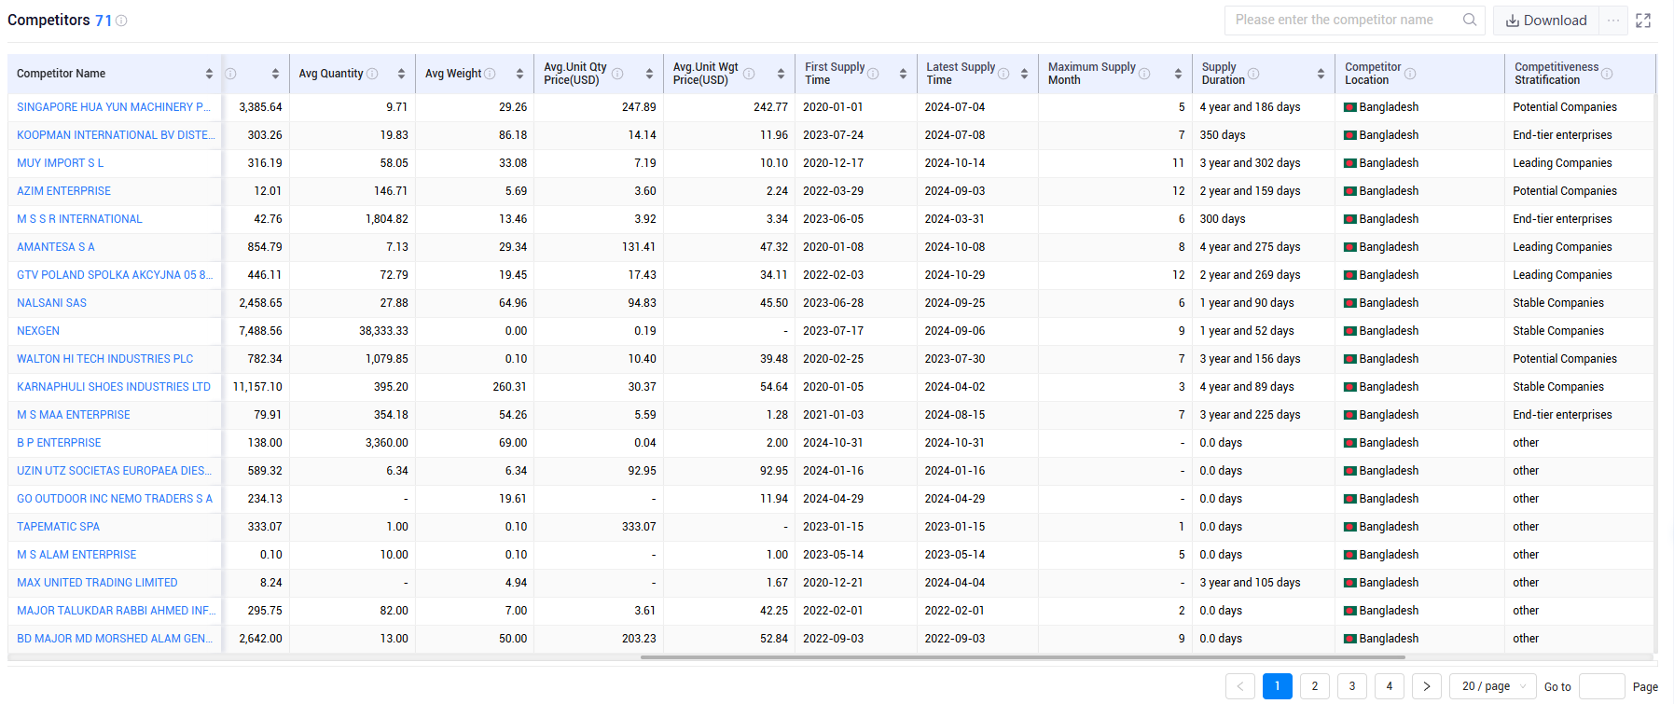
Task: Open M S ALAM ENTERPRISE link
Action: click(x=76, y=555)
